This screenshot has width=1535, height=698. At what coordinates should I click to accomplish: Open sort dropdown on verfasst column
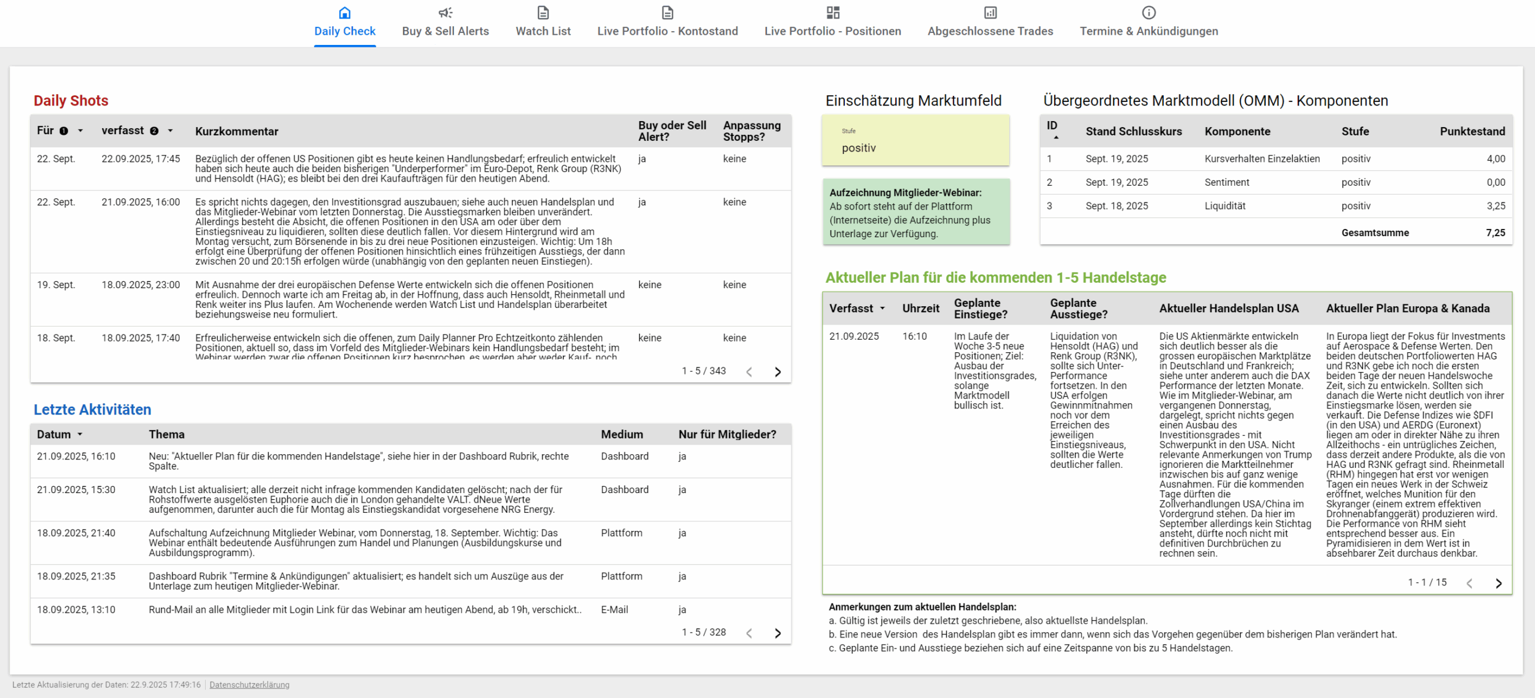[x=170, y=131]
